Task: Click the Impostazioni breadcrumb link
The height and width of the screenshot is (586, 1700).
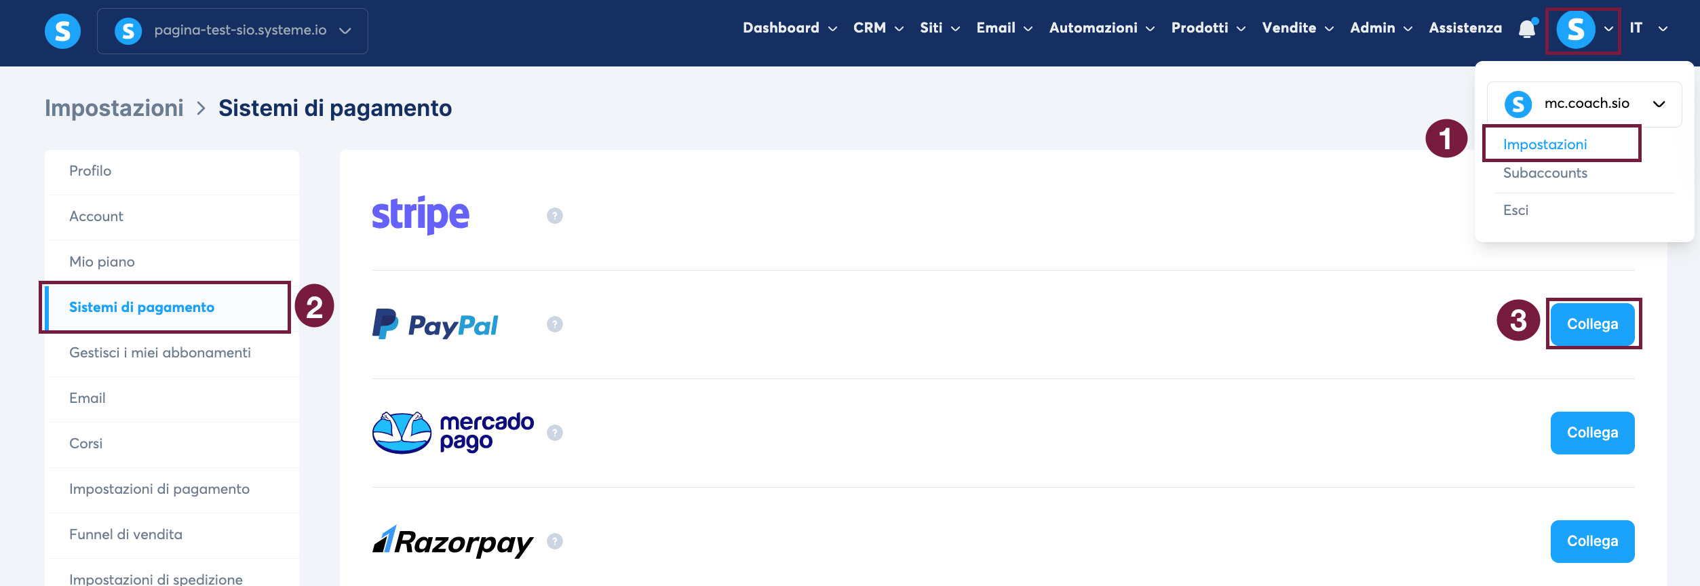Action: [x=114, y=109]
